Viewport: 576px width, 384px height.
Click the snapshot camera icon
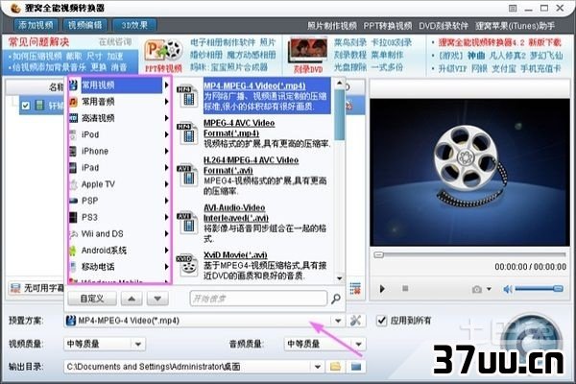477,289
